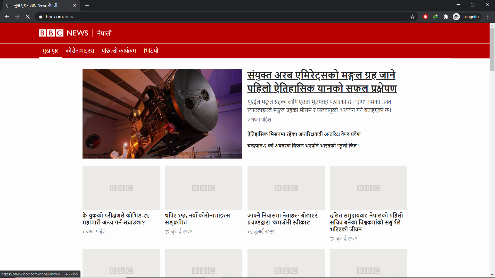This screenshot has width=495, height=278.
Task: Click the १ घण्टा पहिले timestamp
Action: tap(94, 231)
